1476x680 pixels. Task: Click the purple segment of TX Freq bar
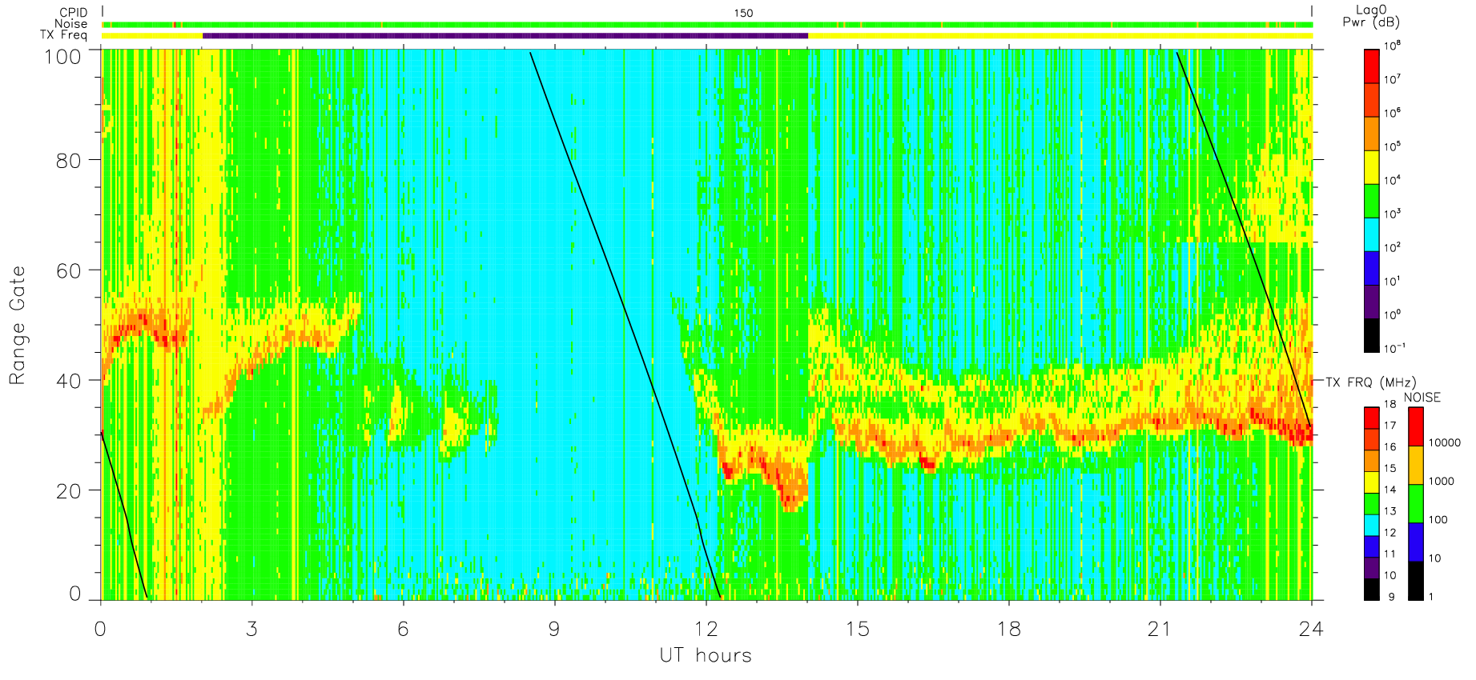(x=505, y=35)
